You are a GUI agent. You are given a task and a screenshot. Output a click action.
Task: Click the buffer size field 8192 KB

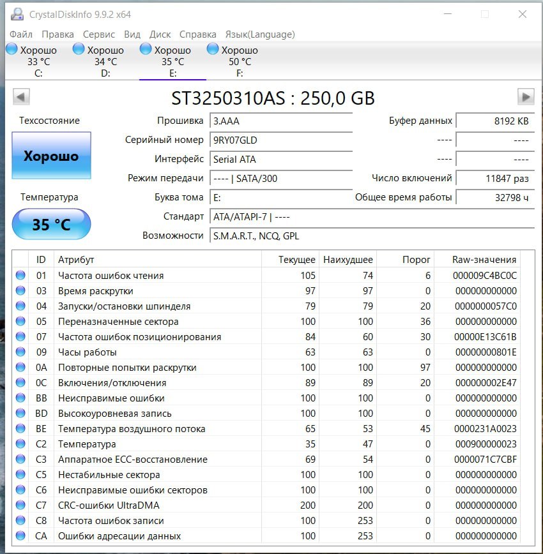495,121
